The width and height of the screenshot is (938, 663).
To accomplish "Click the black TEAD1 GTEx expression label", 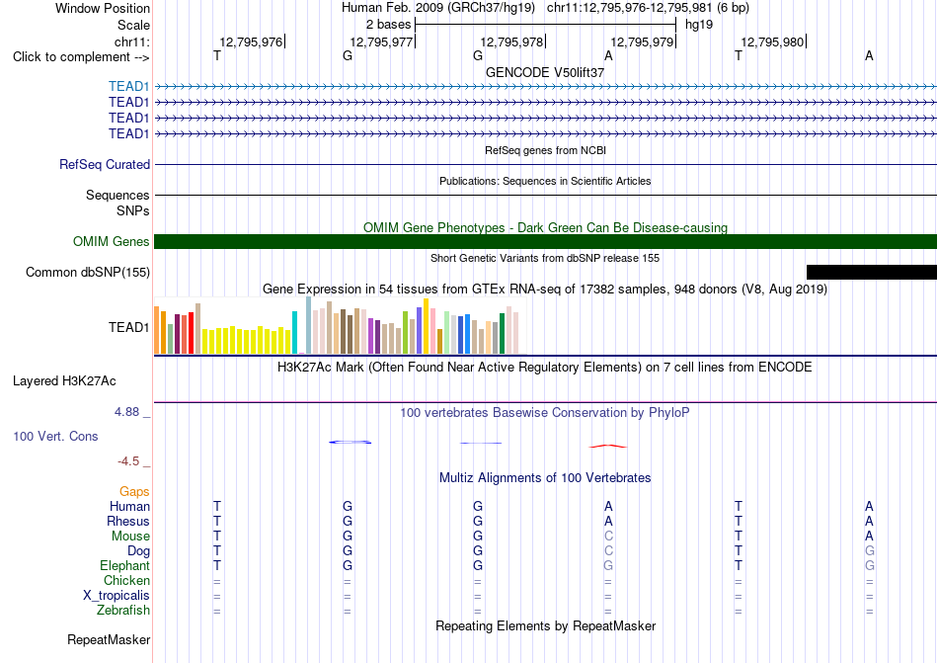I will (128, 327).
